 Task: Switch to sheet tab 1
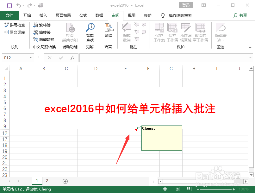point(37,181)
